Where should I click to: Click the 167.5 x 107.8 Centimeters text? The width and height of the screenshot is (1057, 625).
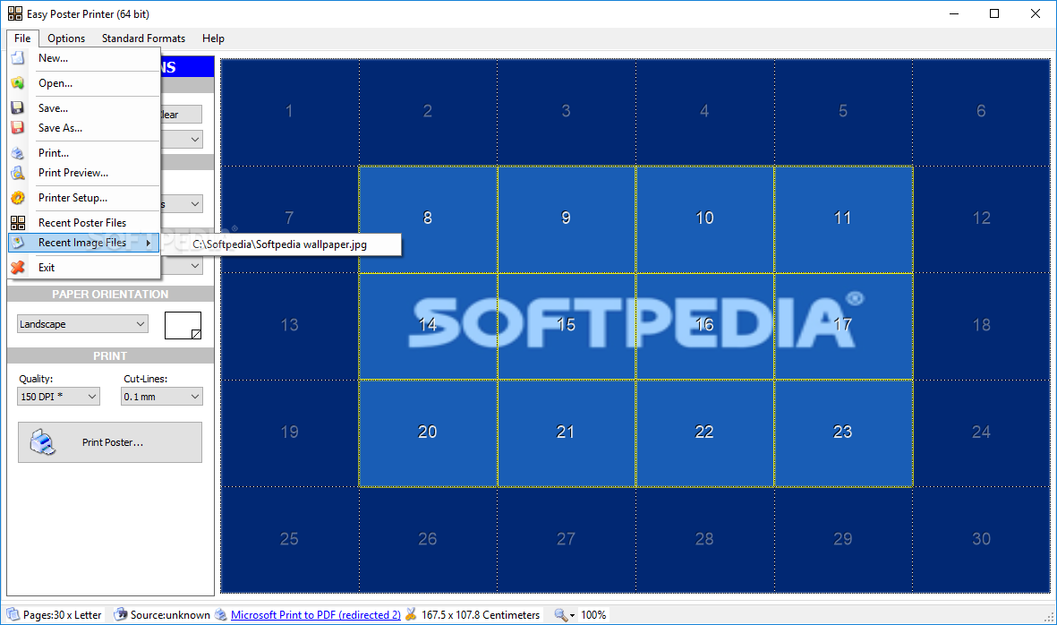[481, 615]
